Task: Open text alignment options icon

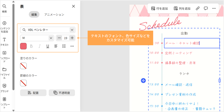Action: tap(56, 46)
